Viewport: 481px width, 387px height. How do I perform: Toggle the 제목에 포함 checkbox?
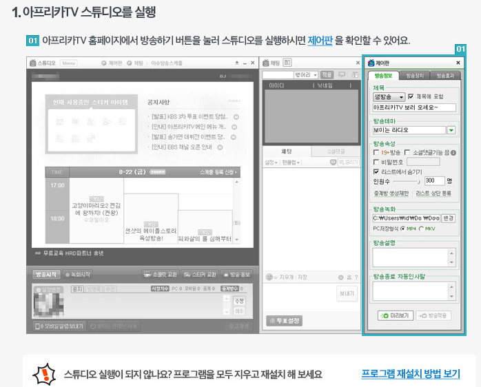pos(411,96)
